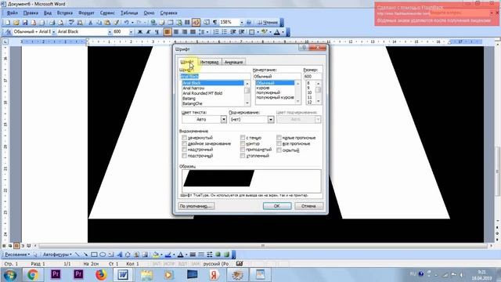This screenshot has height=282, width=501.
Task: Open the zoom 158% dropdown arrow
Action: (x=242, y=23)
